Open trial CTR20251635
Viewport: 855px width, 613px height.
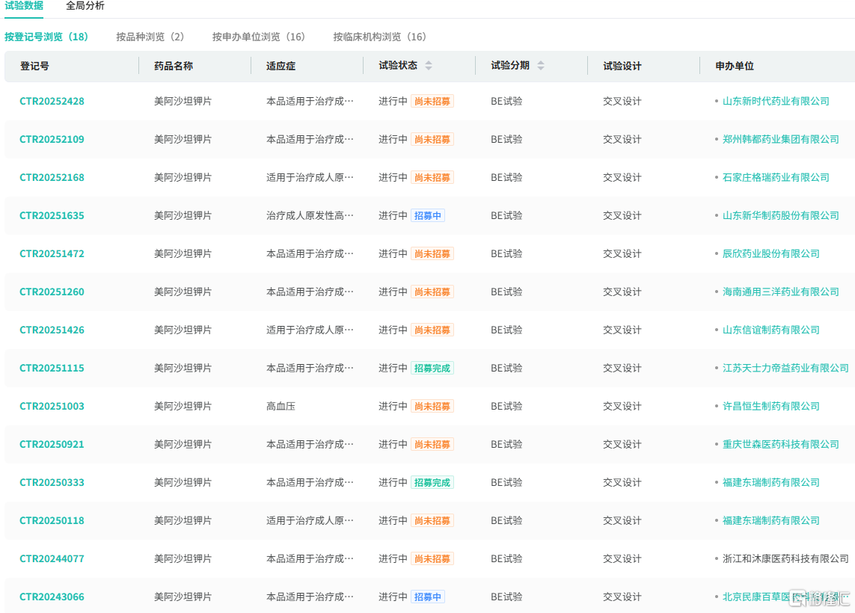click(52, 216)
